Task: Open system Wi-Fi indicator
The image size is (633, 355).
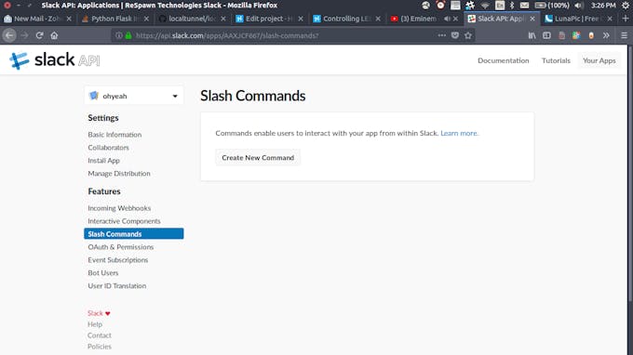Action: 485,6
